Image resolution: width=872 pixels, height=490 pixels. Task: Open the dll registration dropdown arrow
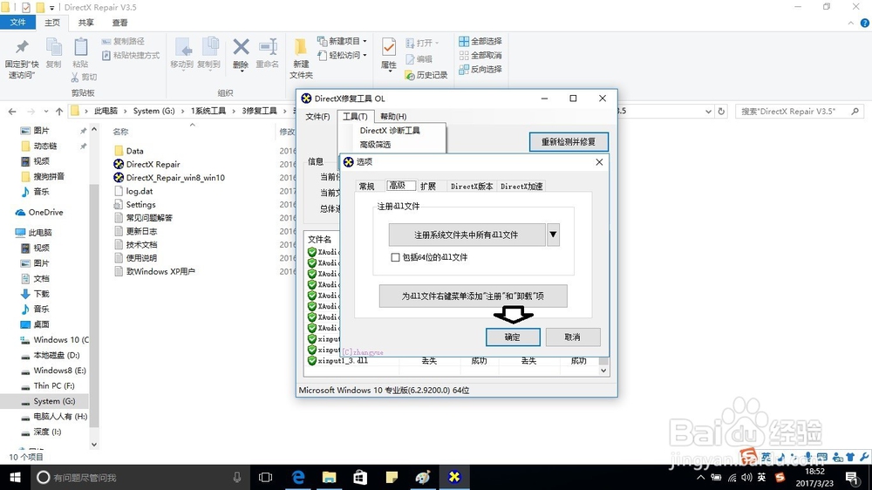(553, 235)
